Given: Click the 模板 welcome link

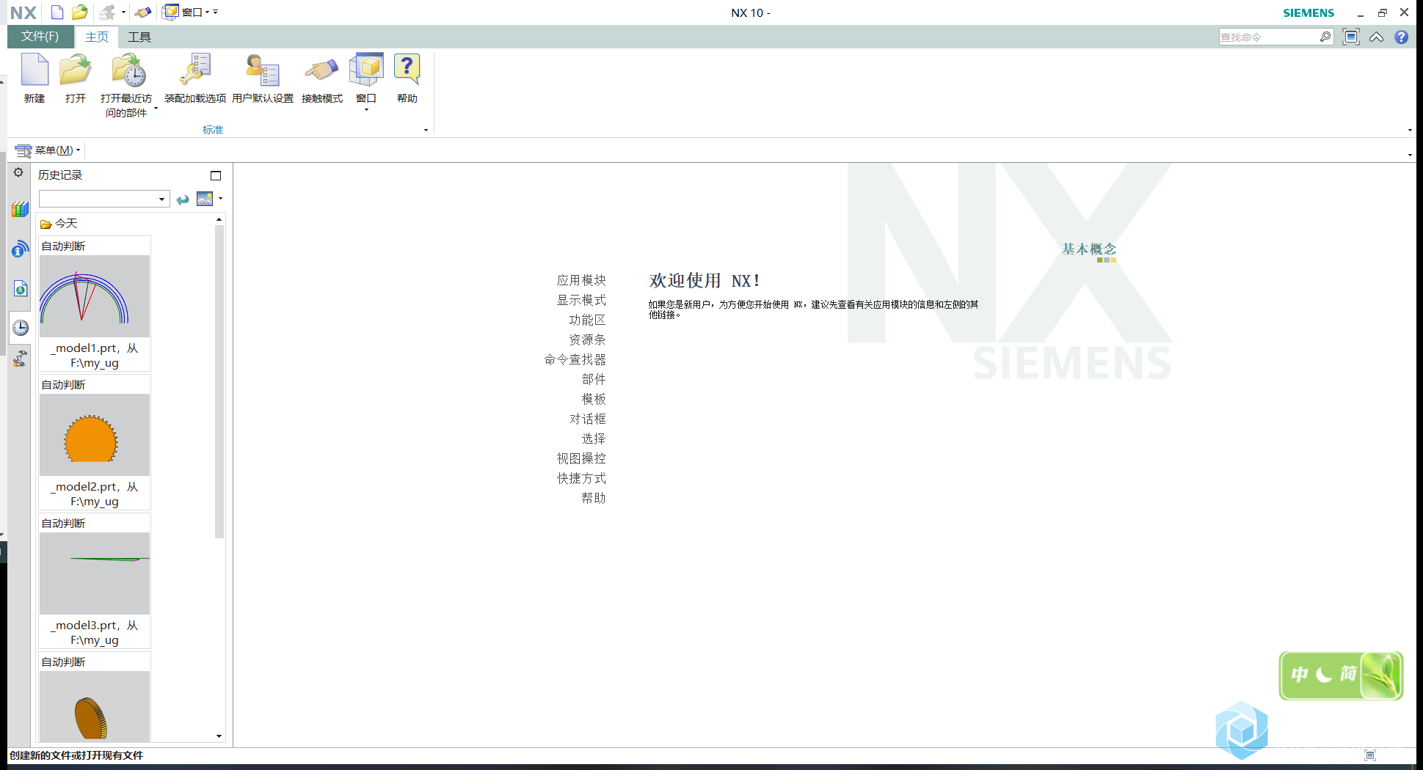Looking at the screenshot, I should point(594,399).
